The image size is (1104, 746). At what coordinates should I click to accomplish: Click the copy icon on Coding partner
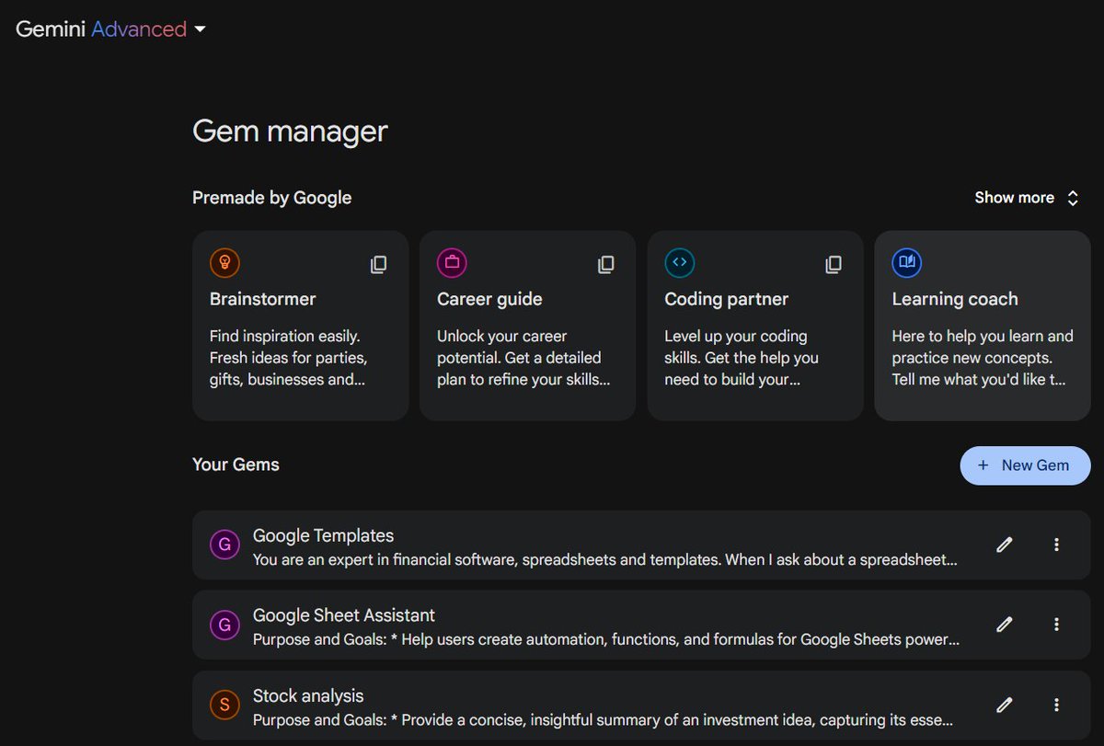pyautogui.click(x=833, y=265)
